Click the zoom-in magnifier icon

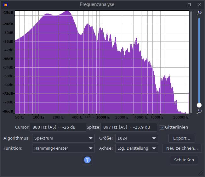click(199, 13)
